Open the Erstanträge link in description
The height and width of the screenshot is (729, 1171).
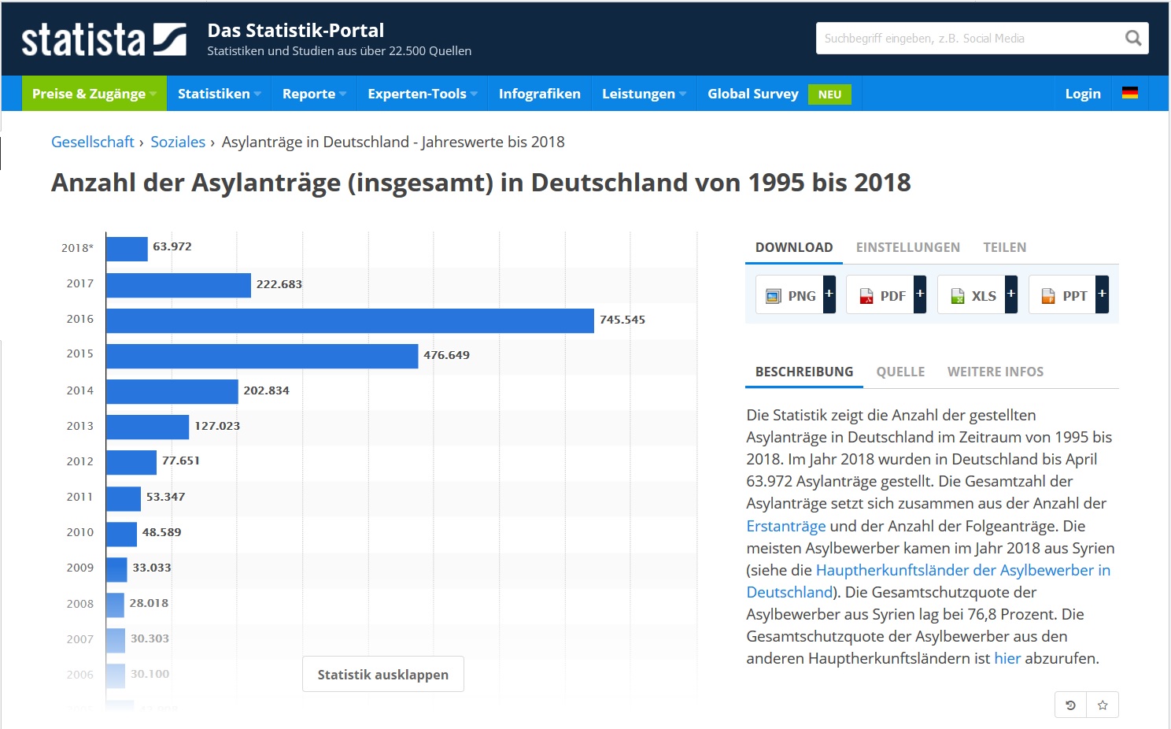coord(786,526)
